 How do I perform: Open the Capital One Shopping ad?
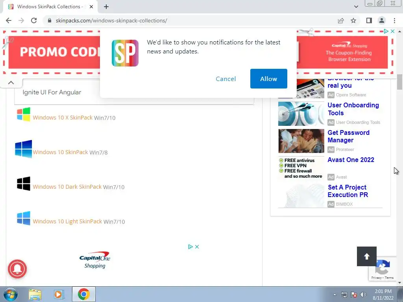95,260
